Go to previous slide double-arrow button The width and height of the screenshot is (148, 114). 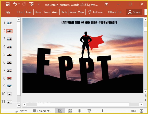(145, 96)
